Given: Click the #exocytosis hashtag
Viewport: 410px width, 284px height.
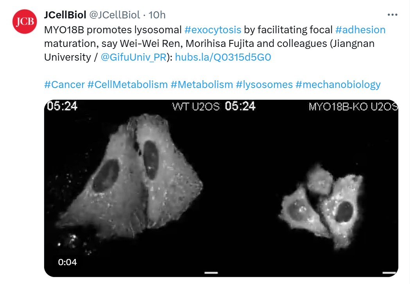Looking at the screenshot, I should click(x=213, y=30).
